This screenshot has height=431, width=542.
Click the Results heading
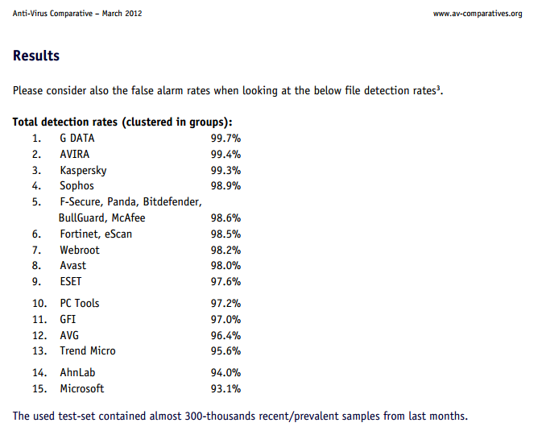pos(36,56)
